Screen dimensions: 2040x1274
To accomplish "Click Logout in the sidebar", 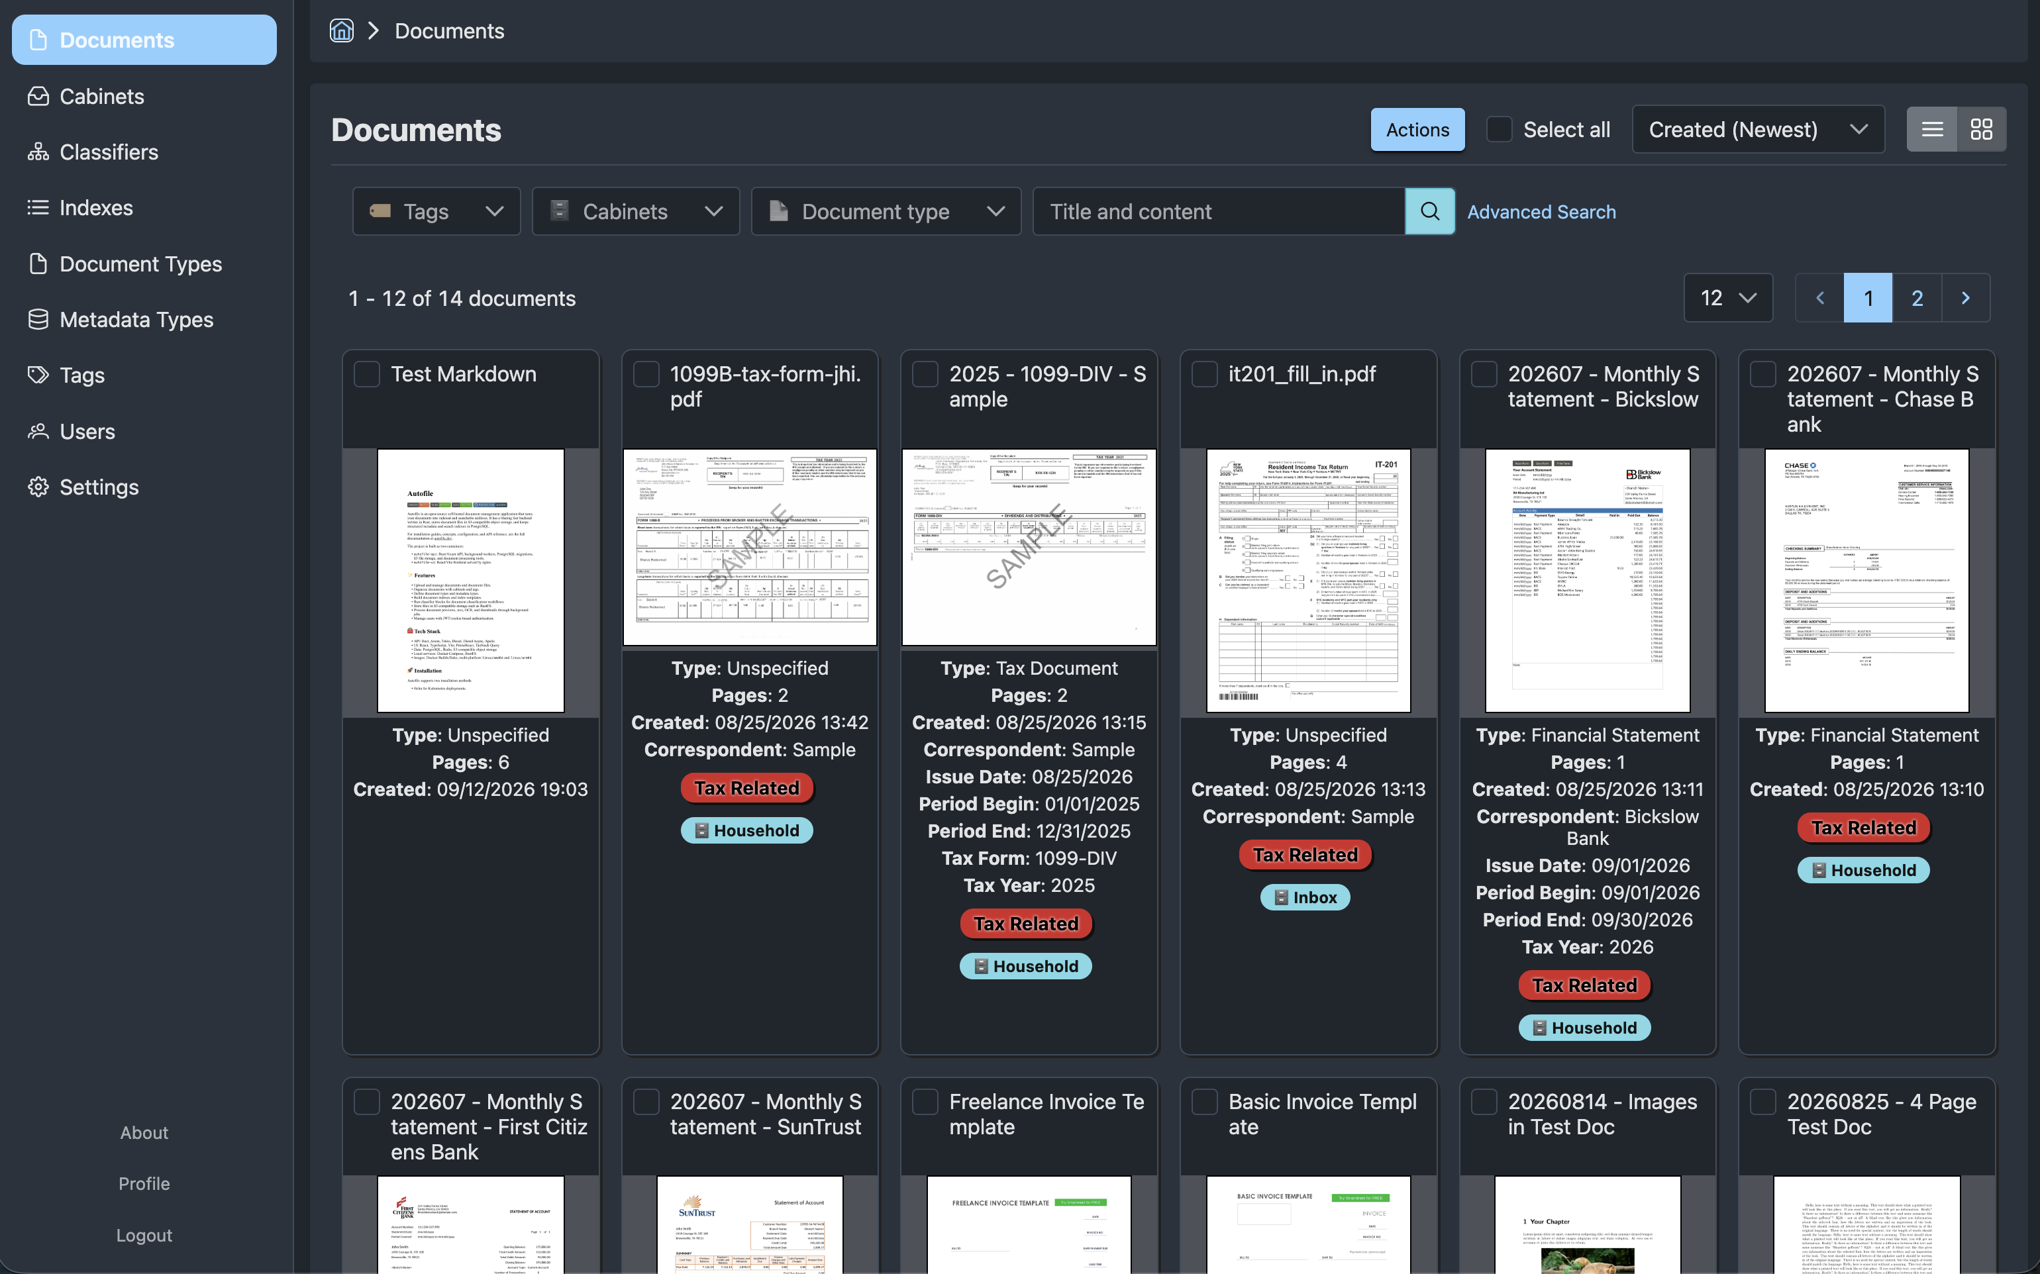I will [x=144, y=1235].
